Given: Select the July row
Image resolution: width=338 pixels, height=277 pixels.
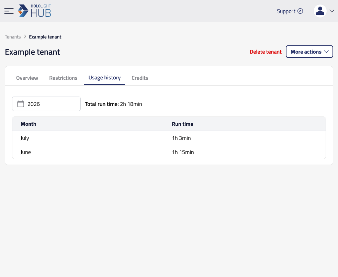Looking at the screenshot, I should 169,138.
